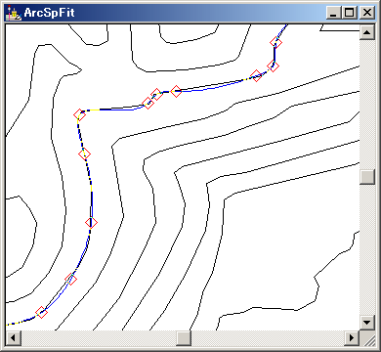The height and width of the screenshot is (352, 381).
Task: Minimize the ArcSpFit window
Action: pyautogui.click(x=333, y=13)
